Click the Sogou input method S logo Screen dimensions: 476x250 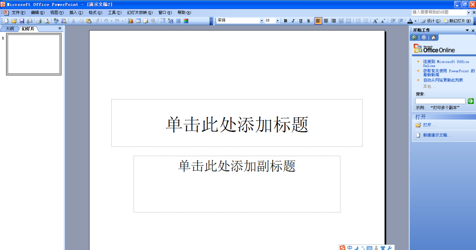point(342,248)
